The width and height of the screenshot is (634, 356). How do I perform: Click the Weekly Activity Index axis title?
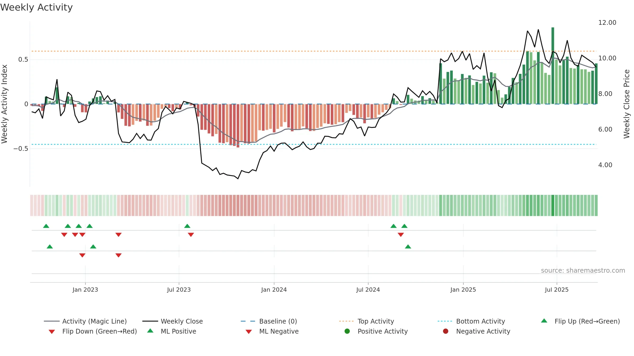(x=4, y=104)
